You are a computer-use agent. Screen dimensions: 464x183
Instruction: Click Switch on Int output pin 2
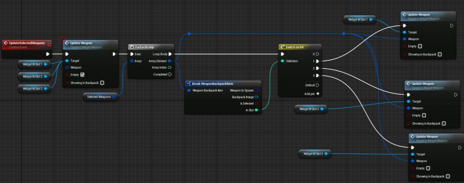point(318,68)
